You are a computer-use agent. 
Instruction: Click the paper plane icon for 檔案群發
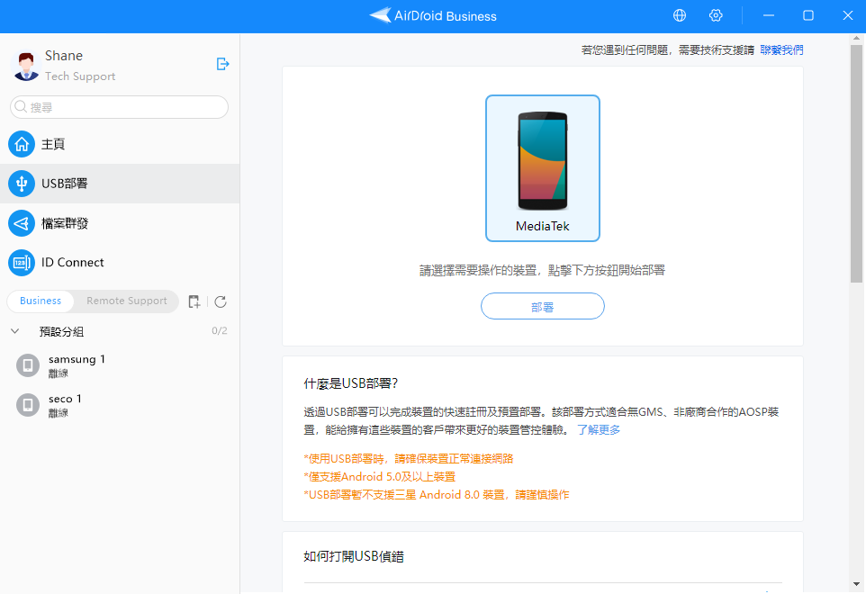22,223
